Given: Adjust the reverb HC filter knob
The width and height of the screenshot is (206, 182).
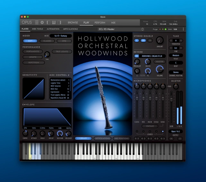Looking at the screenshot, I should 148,71.
